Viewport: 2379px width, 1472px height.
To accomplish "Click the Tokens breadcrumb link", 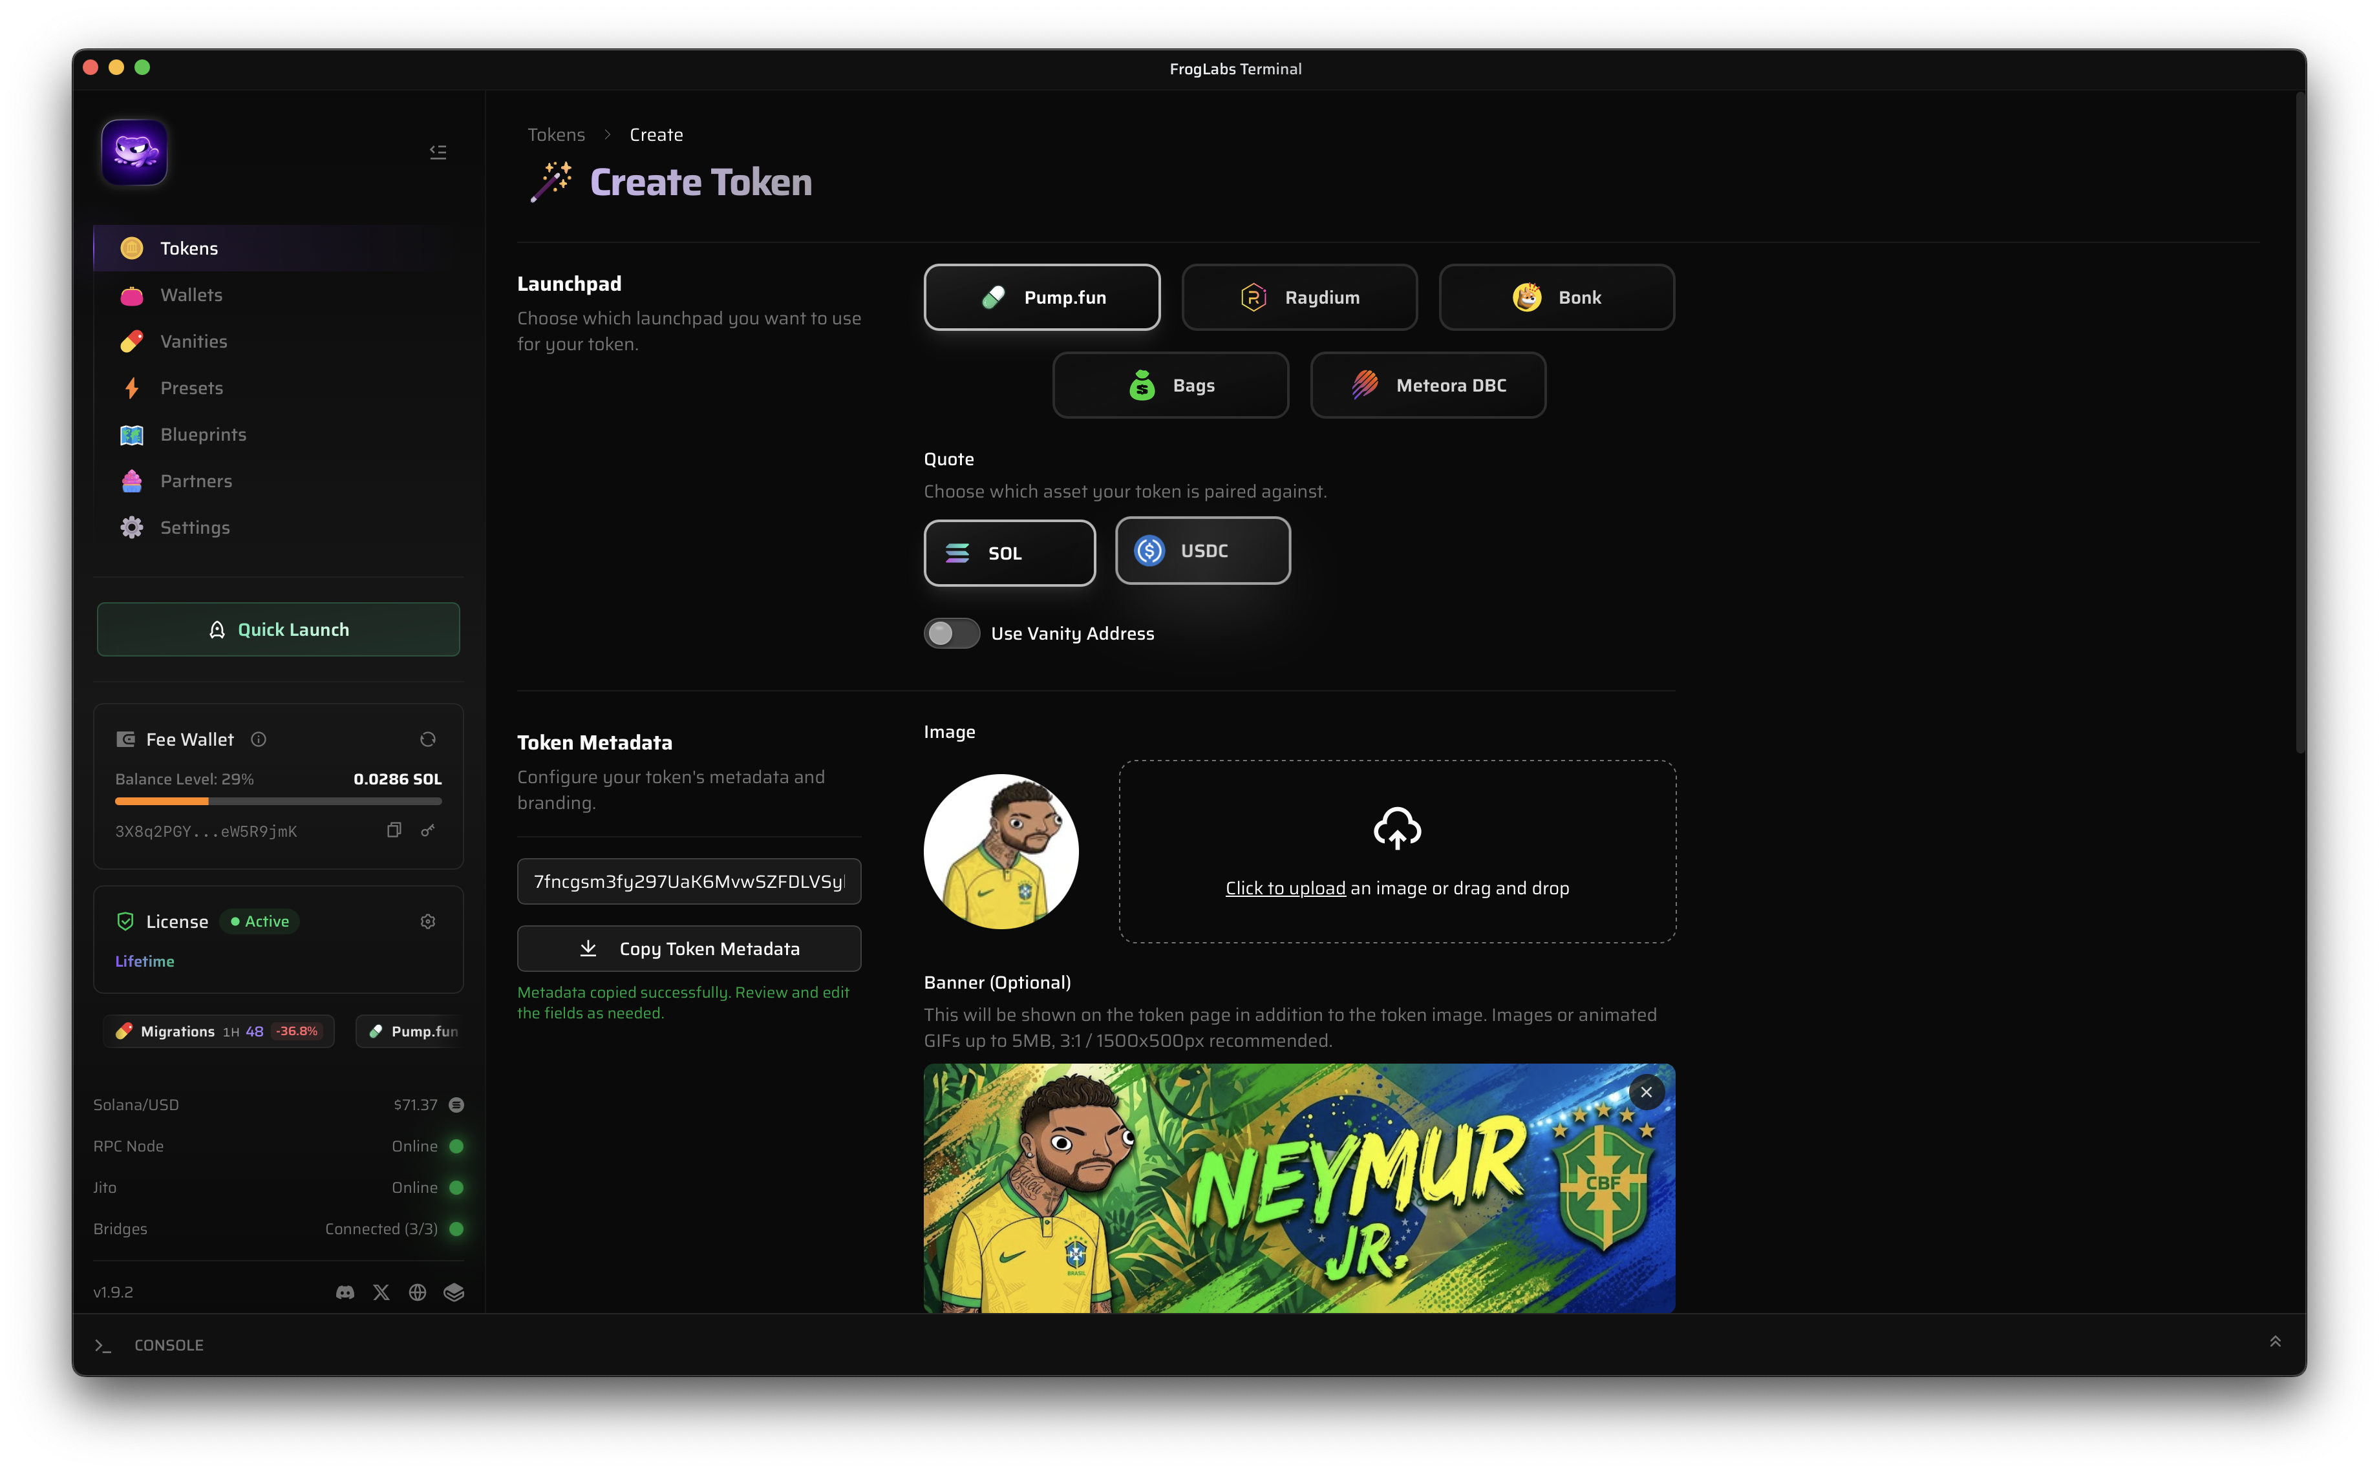I will 556,134.
